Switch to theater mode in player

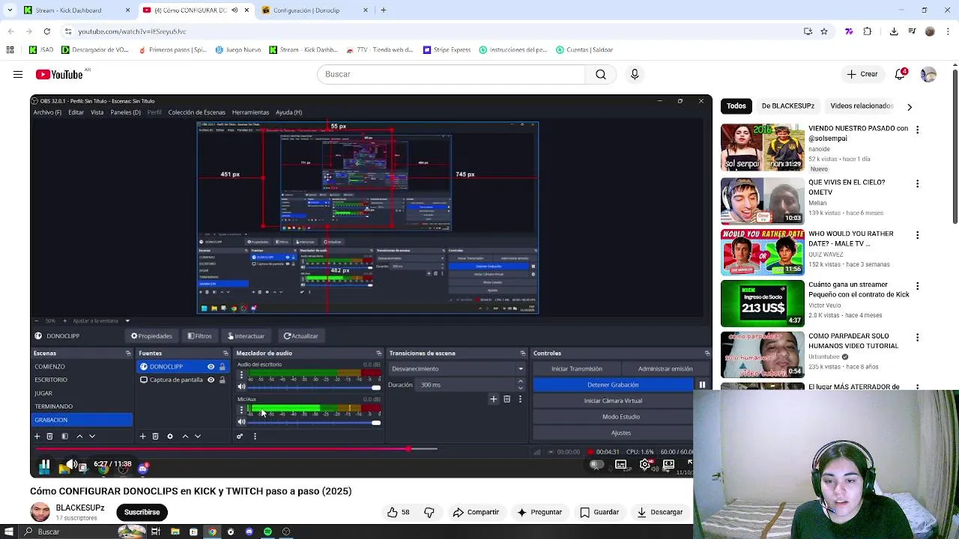pyautogui.click(x=668, y=465)
